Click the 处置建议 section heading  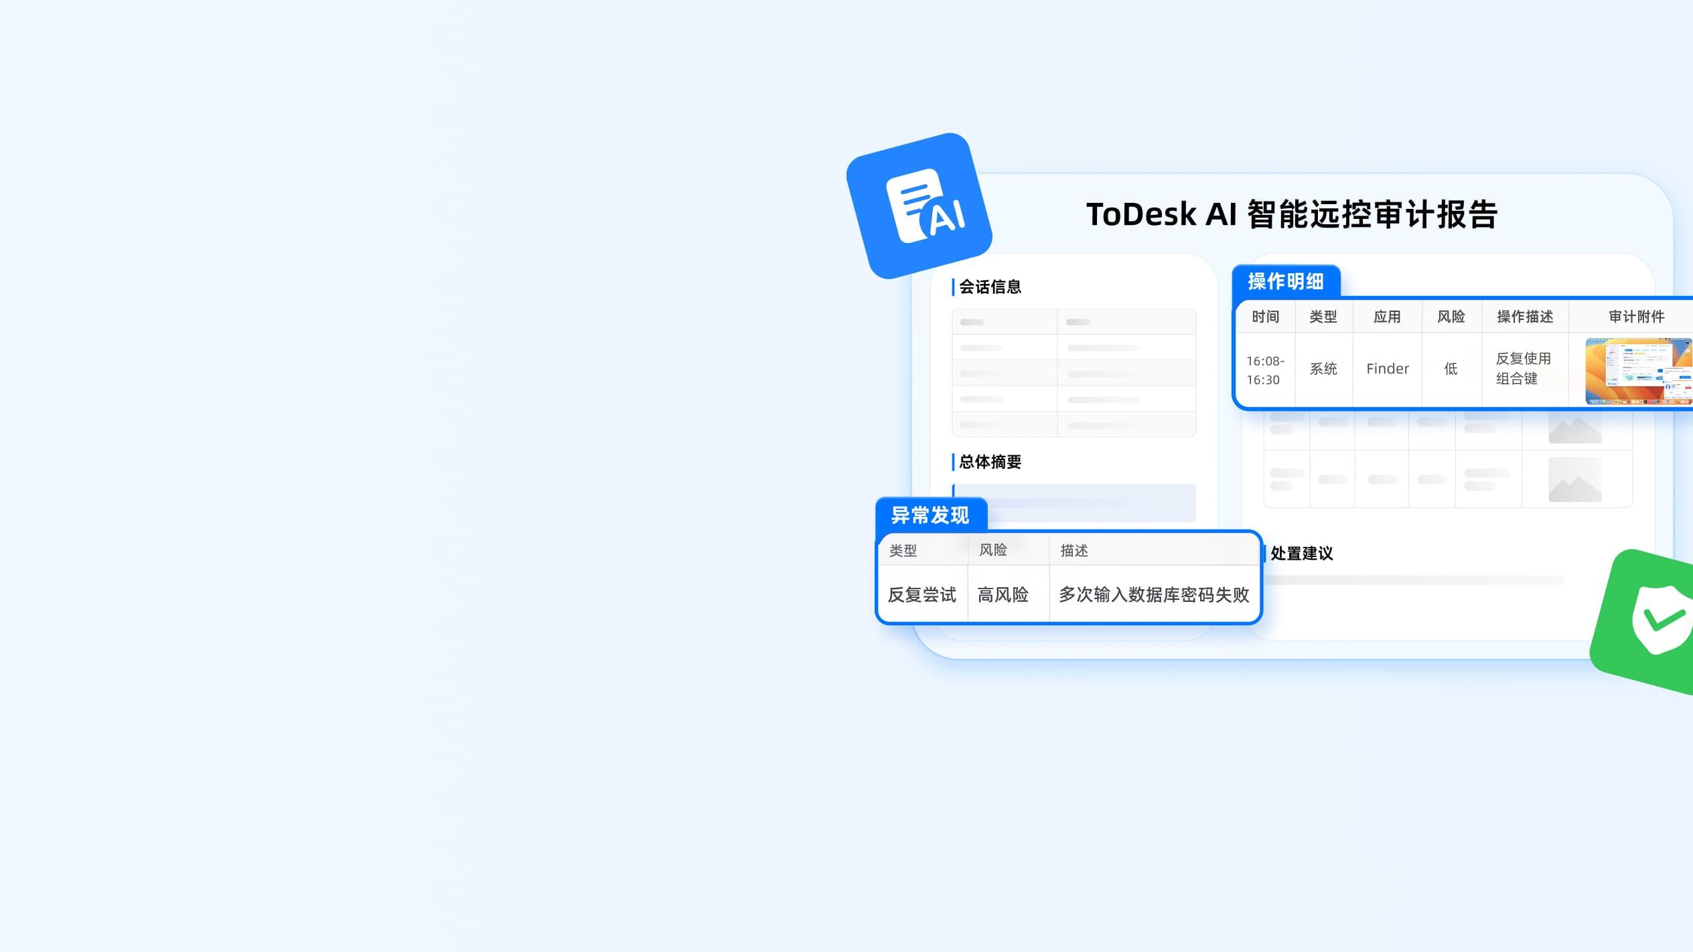(x=1301, y=554)
